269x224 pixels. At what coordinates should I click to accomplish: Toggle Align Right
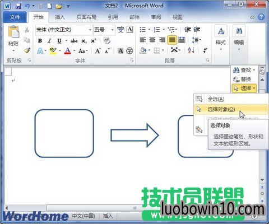click(162, 40)
